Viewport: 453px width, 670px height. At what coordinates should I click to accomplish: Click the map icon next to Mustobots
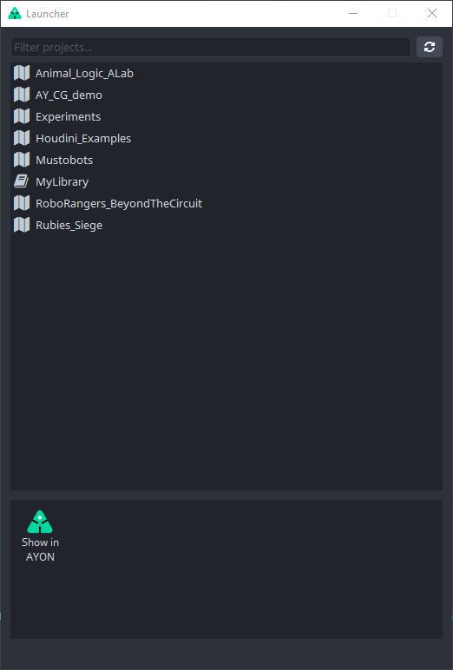[x=22, y=160]
